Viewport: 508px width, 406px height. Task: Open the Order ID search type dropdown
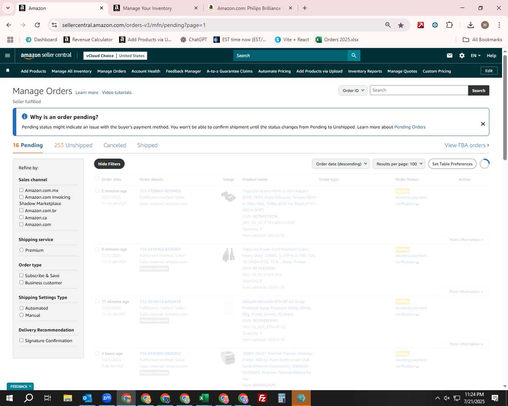pyautogui.click(x=353, y=90)
